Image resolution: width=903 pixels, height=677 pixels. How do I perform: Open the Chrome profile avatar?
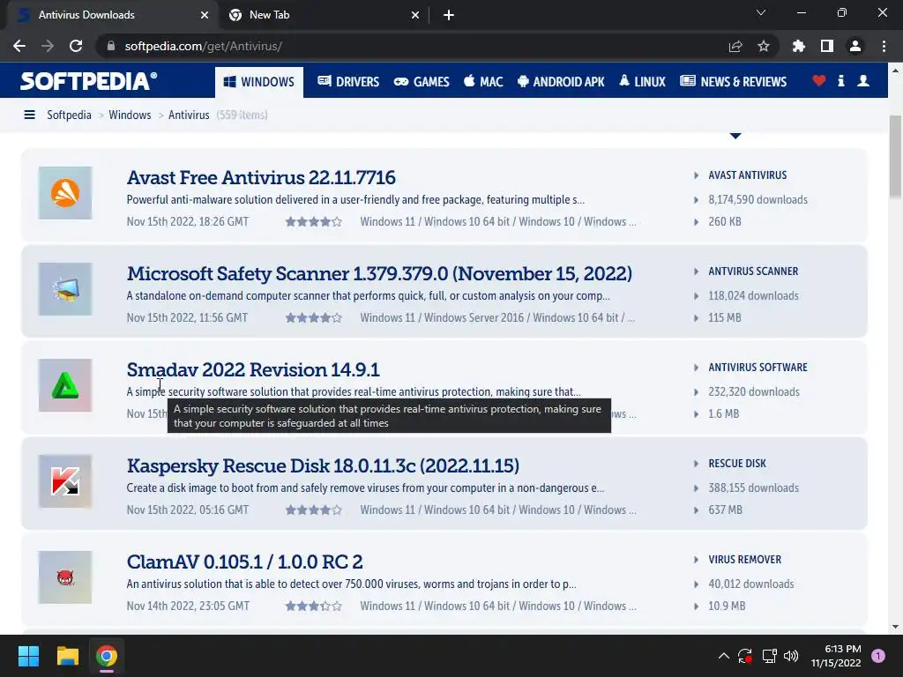pyautogui.click(x=855, y=46)
